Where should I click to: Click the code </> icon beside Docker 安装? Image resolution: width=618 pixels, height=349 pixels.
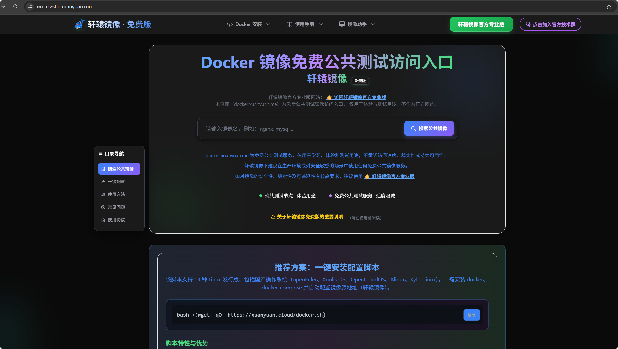[x=229, y=24]
